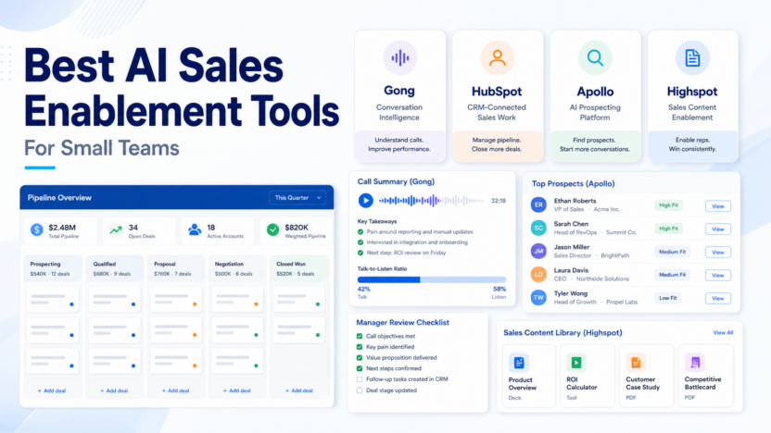This screenshot has width=771, height=433.
Task: Open the Competitive Battlecard PDF icon
Action: pyautogui.click(x=695, y=363)
